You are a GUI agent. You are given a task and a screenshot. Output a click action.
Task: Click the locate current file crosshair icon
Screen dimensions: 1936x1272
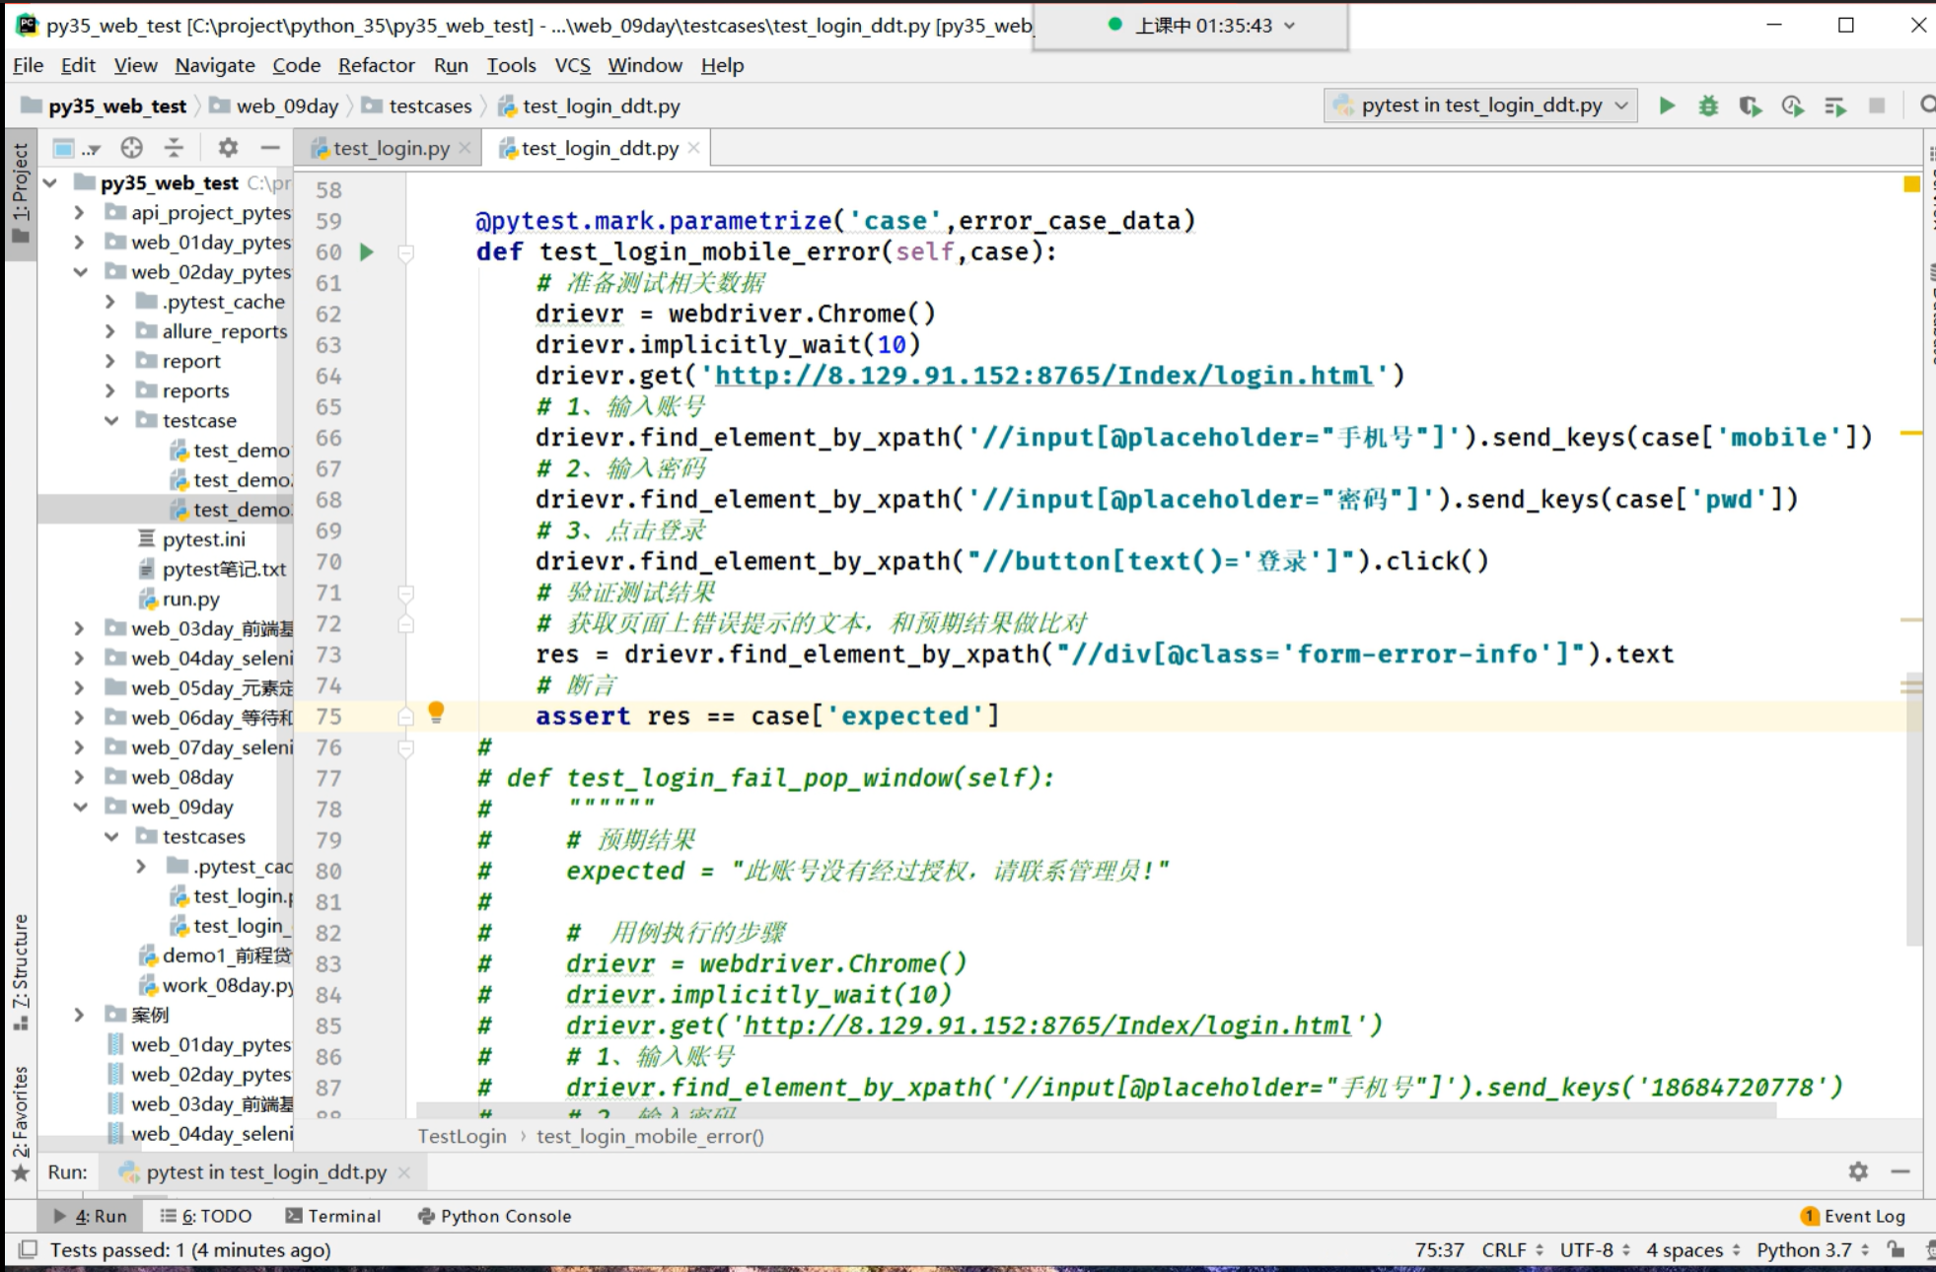pos(131,148)
